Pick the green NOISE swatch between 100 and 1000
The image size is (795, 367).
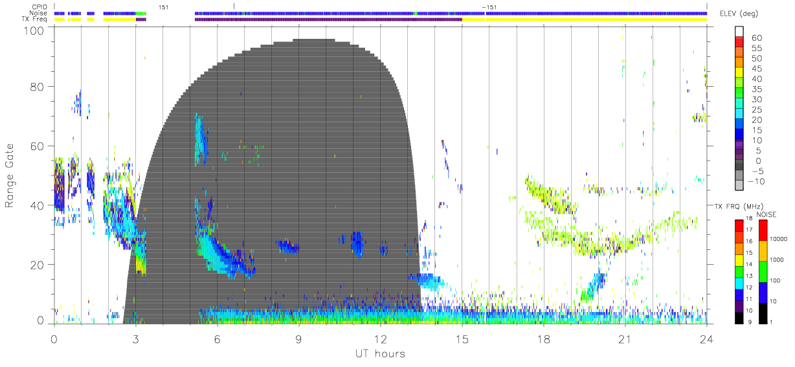(x=763, y=271)
